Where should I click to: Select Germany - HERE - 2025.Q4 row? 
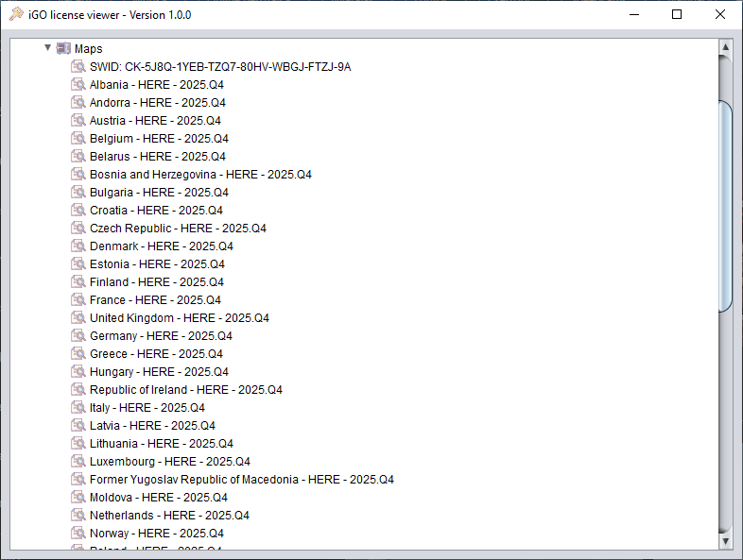[161, 336]
